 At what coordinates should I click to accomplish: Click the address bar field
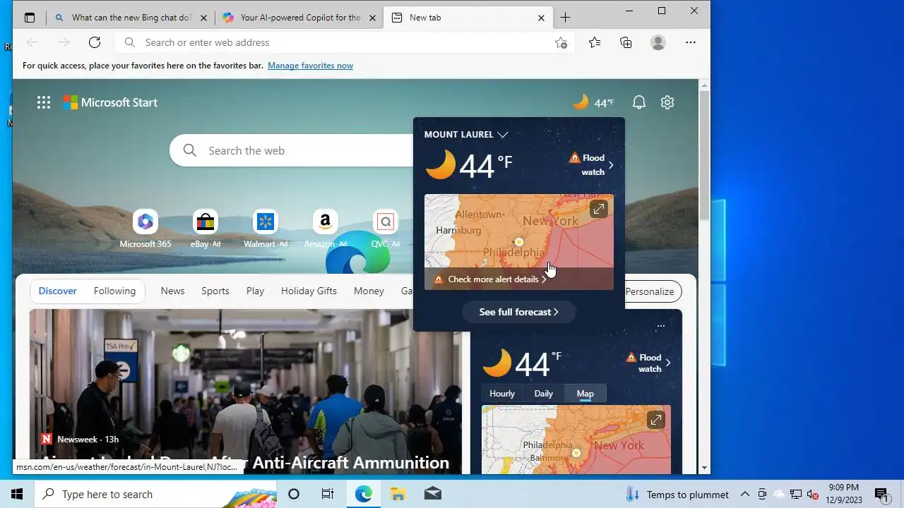(x=346, y=42)
